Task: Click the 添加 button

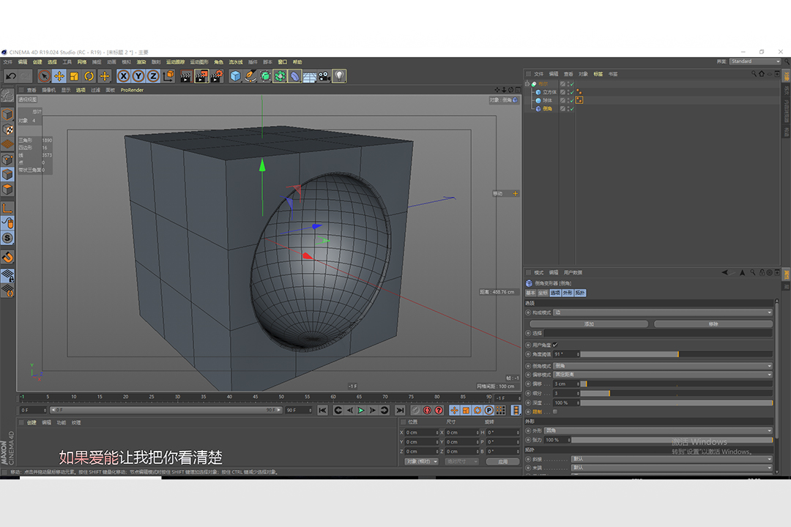Action: coord(589,324)
